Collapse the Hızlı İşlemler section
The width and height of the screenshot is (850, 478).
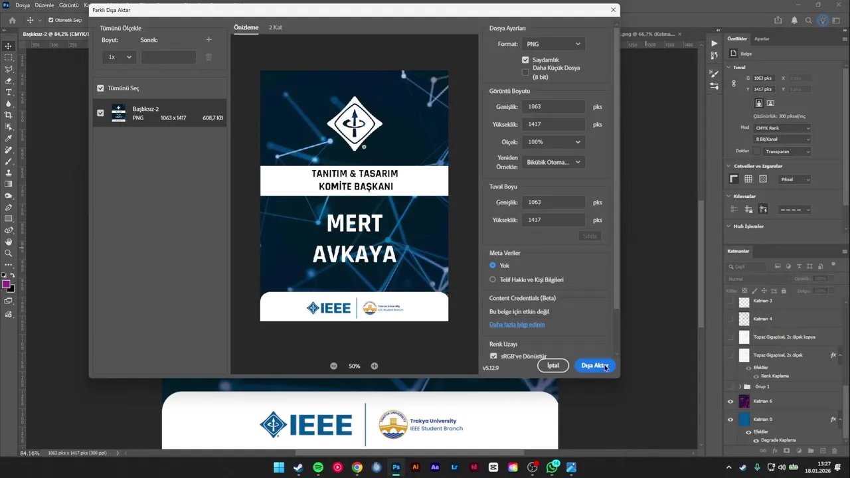pos(729,226)
